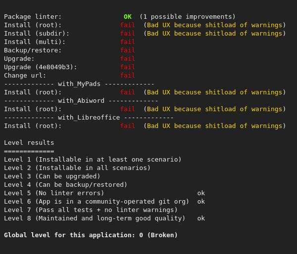Select the fail result next to Change url
The height and width of the screenshot is (254, 297).
(127, 76)
